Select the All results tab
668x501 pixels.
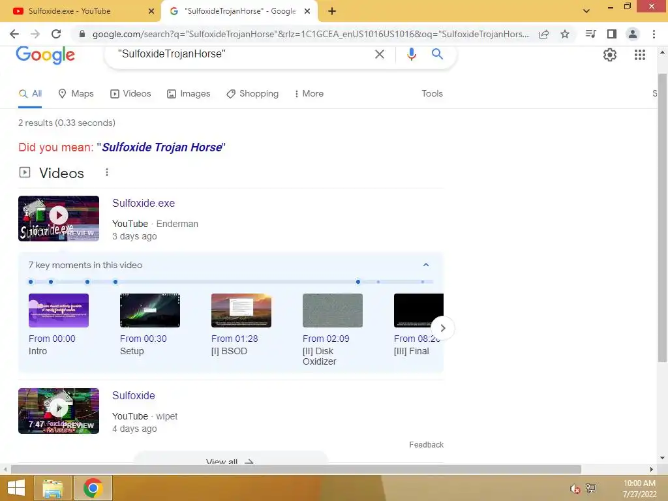pyautogui.click(x=30, y=94)
